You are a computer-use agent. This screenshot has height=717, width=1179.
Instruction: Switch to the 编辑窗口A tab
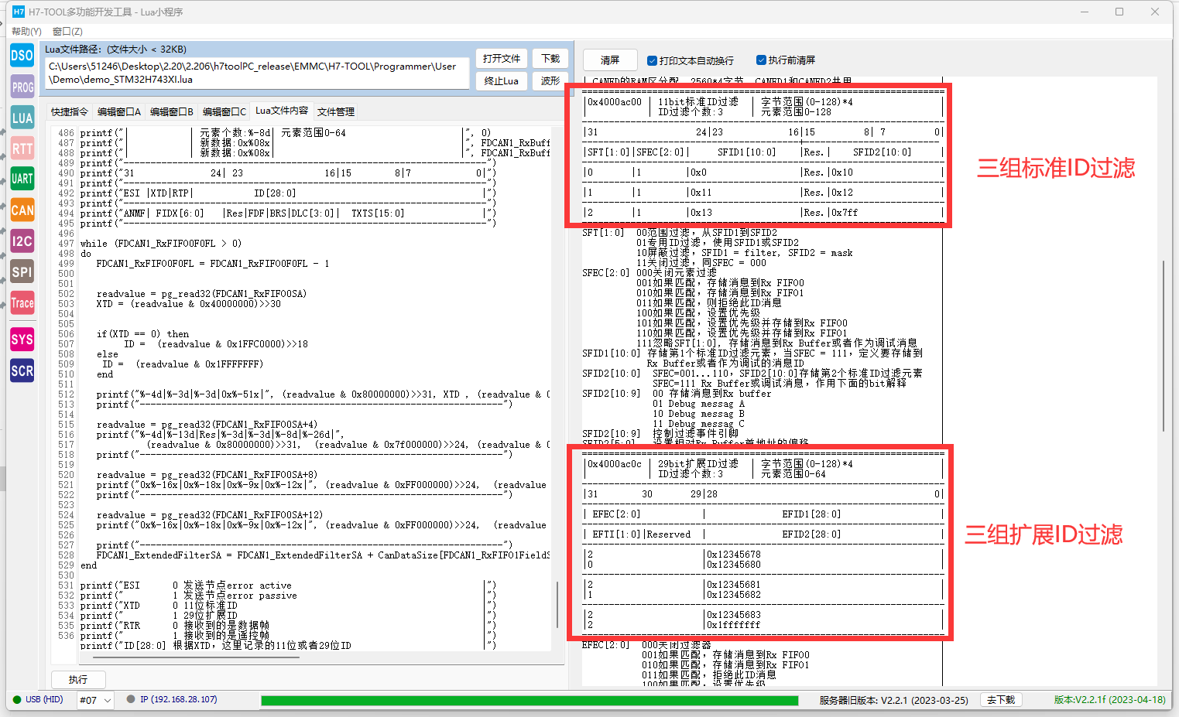point(119,112)
